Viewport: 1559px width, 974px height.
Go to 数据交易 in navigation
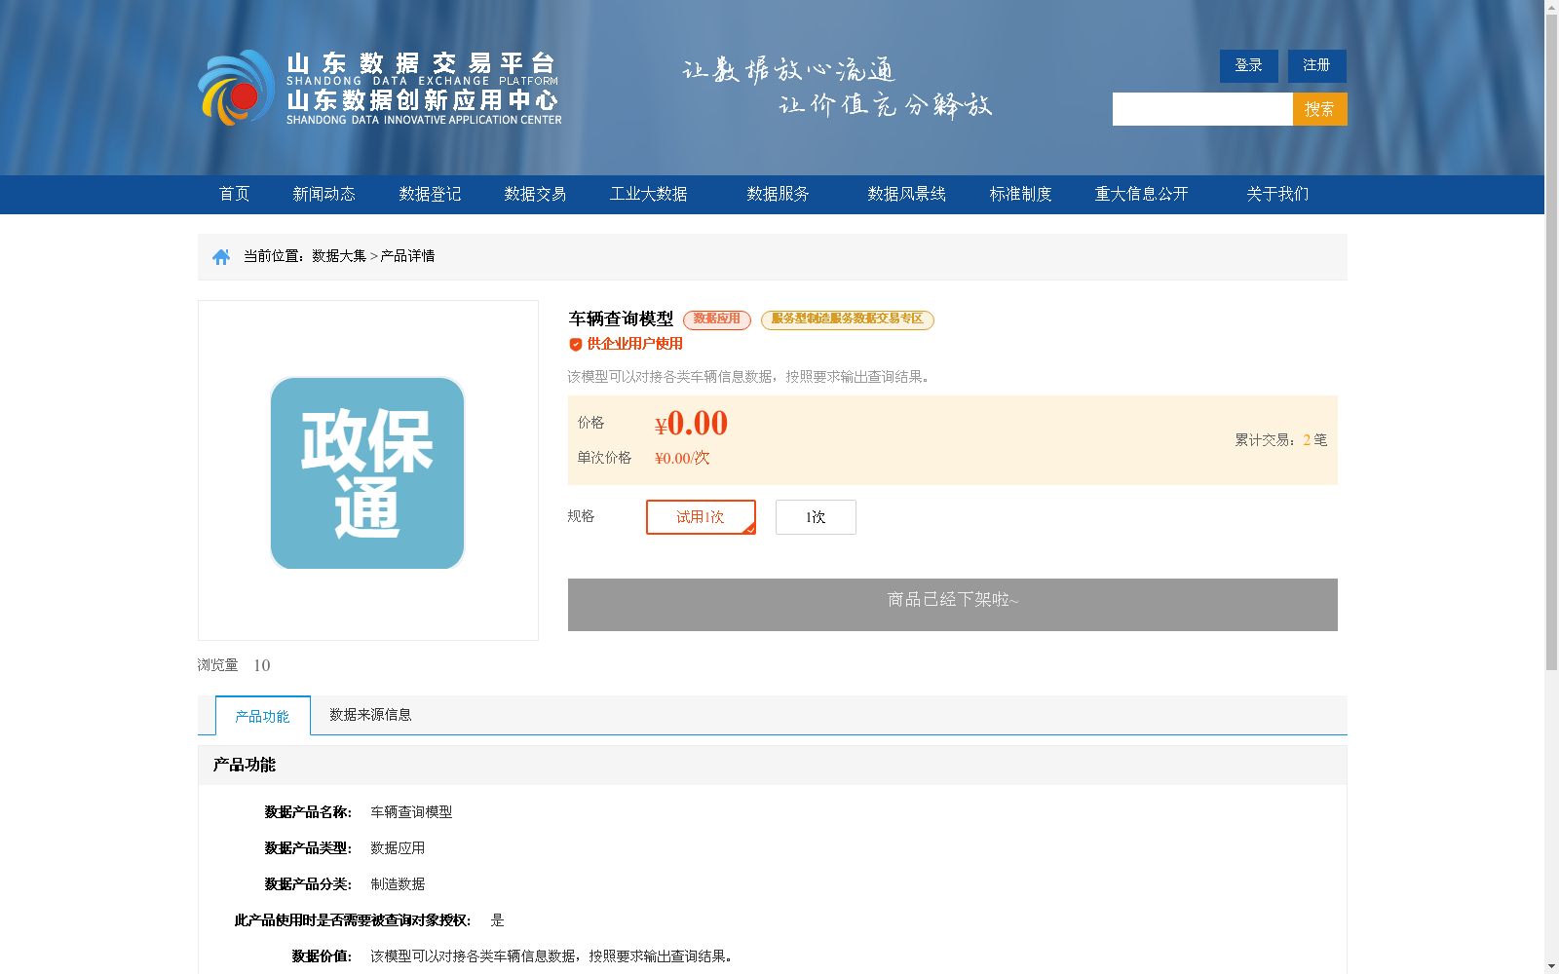(x=535, y=194)
